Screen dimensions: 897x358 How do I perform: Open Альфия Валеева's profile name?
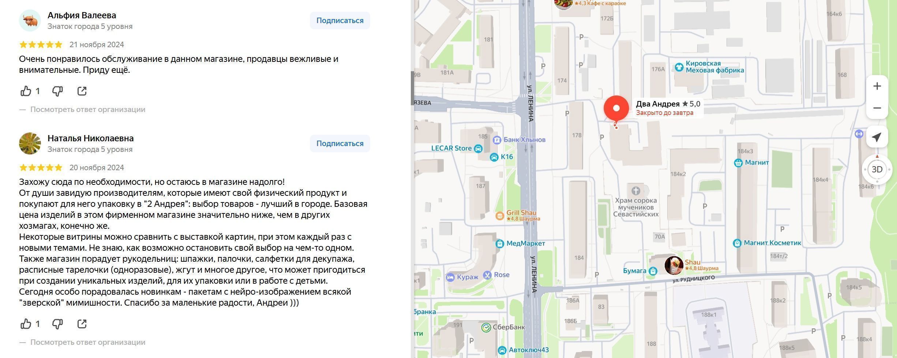82,15
